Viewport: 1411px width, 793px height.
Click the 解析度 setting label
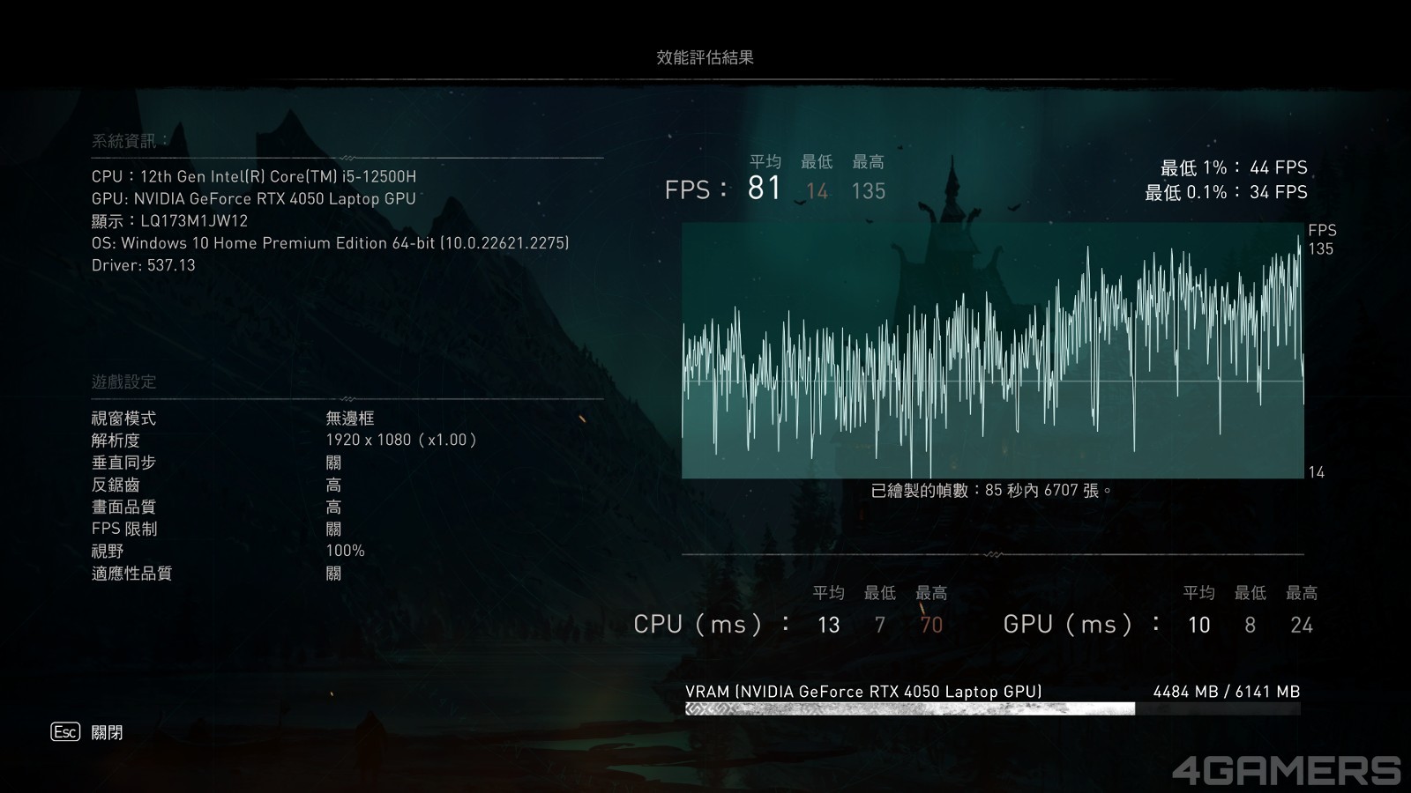point(116,440)
